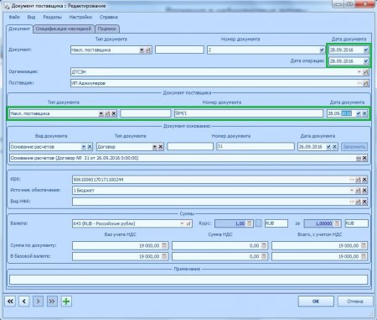Open reference icon in Источник обеспечения row
Screen dimensions: 377x320
pos(359,191)
